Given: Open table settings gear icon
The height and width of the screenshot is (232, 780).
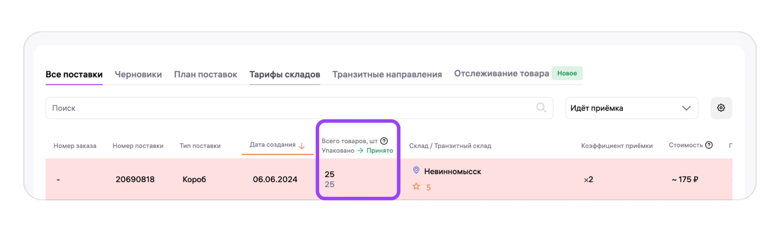Looking at the screenshot, I should (721, 108).
